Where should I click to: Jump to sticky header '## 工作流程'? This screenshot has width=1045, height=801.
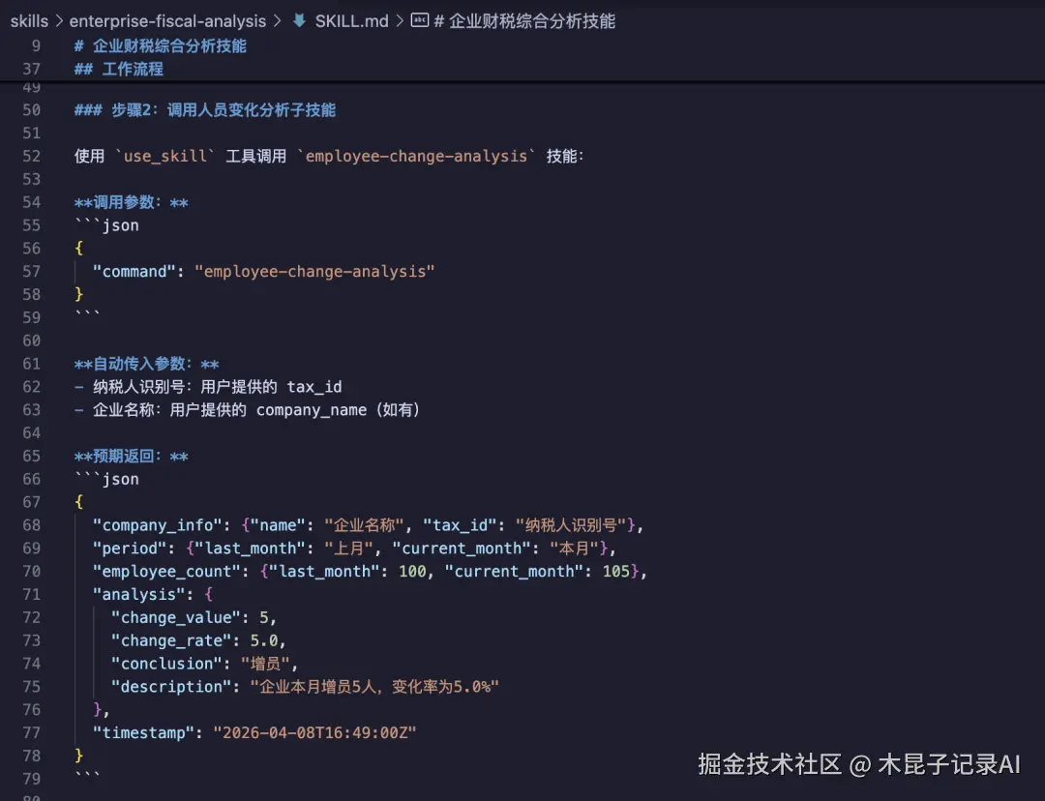(x=119, y=69)
